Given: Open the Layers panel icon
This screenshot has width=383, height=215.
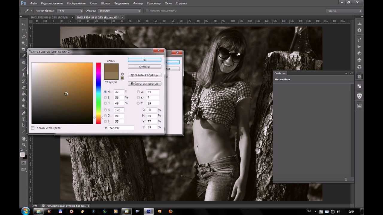Looking at the screenshot, I should (359, 60).
